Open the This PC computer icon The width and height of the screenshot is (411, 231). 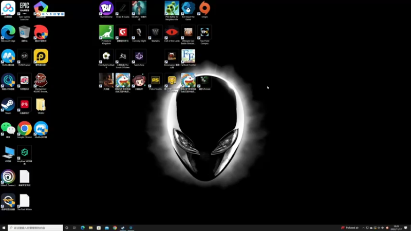pyautogui.click(x=8, y=154)
